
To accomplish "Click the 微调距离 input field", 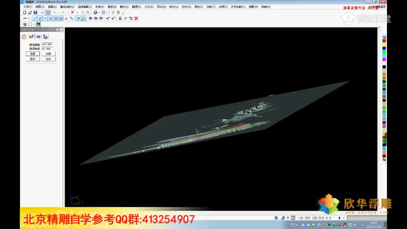I will coord(47,45).
